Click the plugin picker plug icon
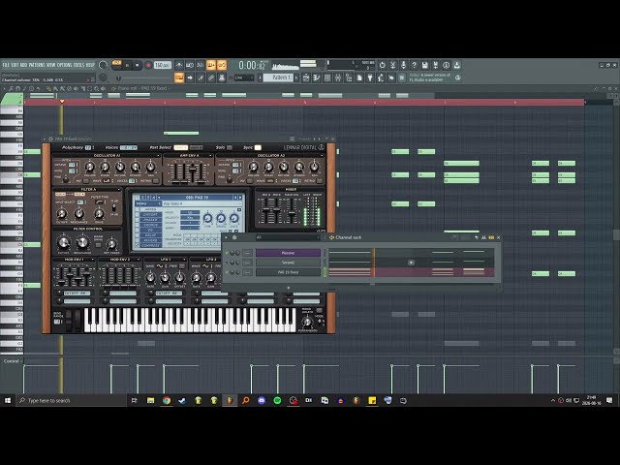Image resolution: width=620 pixels, height=465 pixels. click(x=370, y=77)
